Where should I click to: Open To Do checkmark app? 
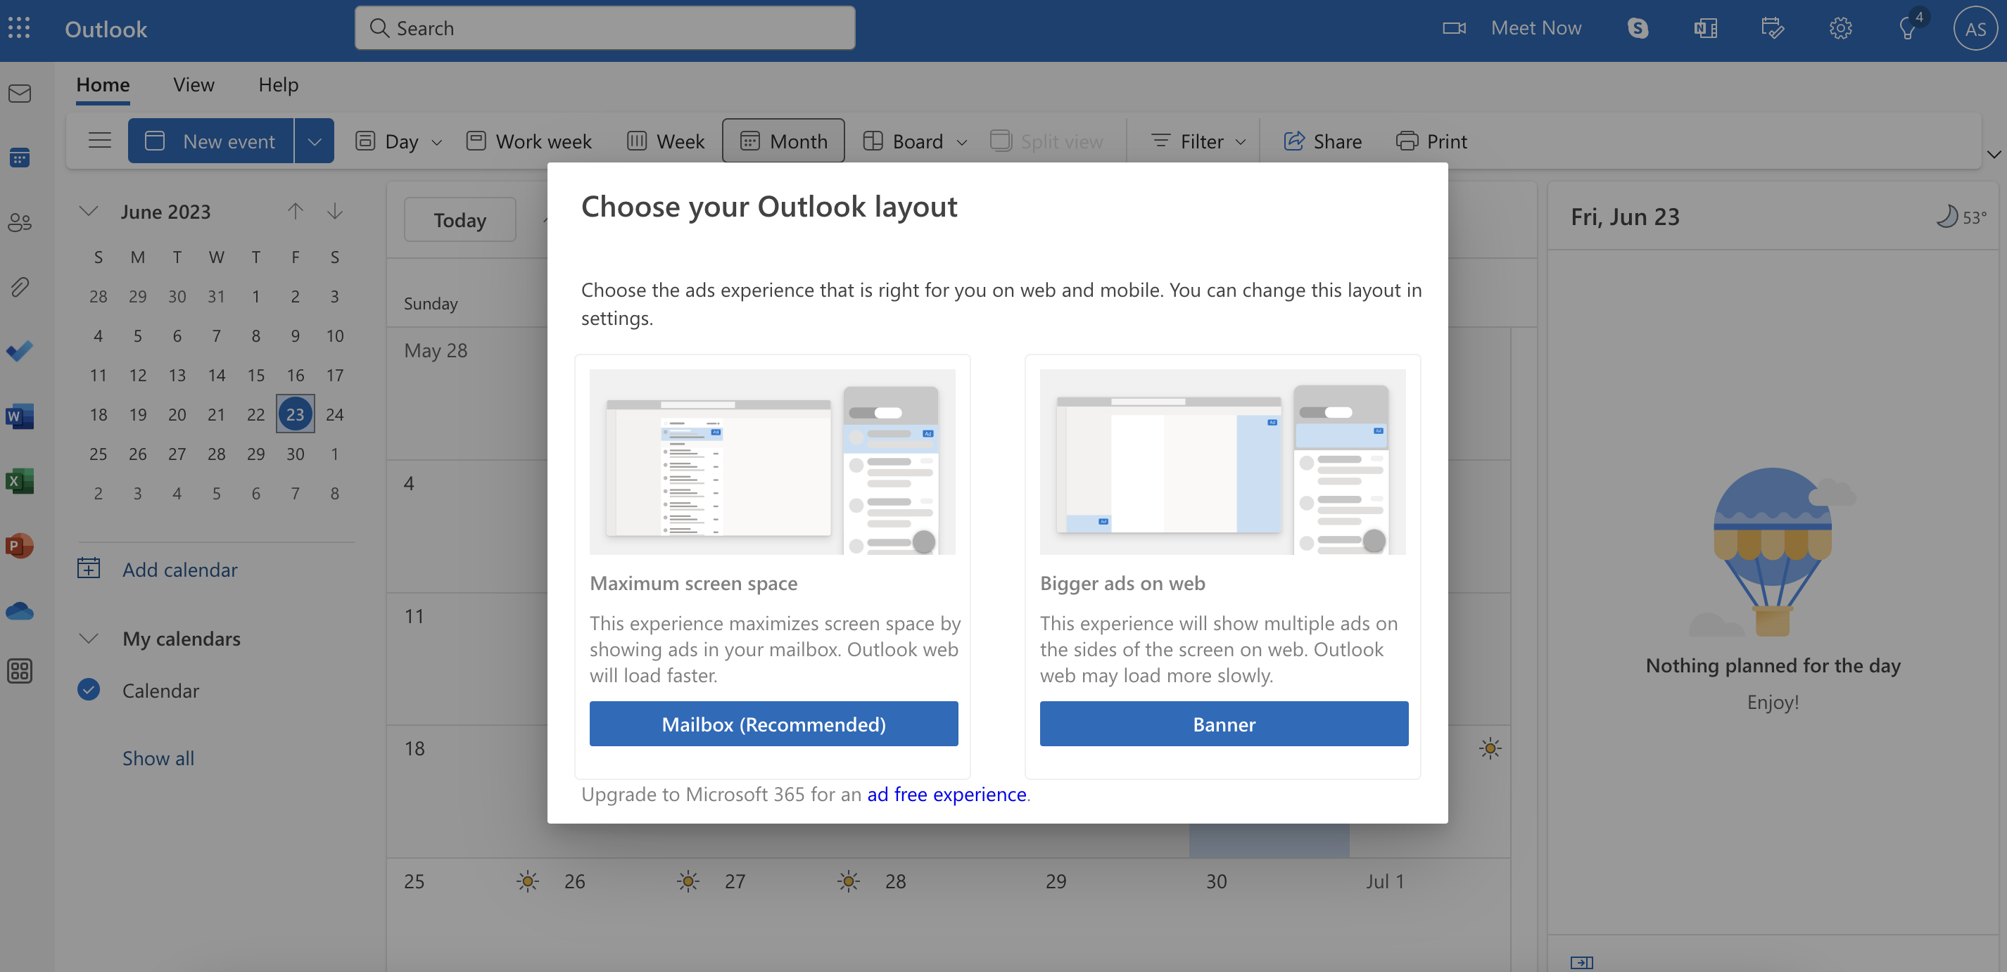point(20,351)
